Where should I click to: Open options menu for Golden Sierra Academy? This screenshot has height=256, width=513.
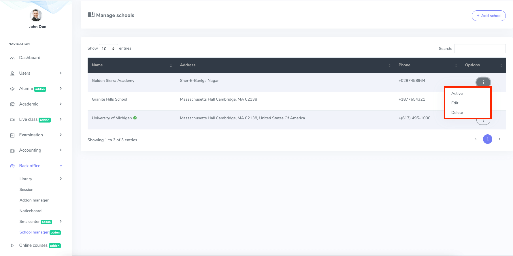click(x=483, y=82)
